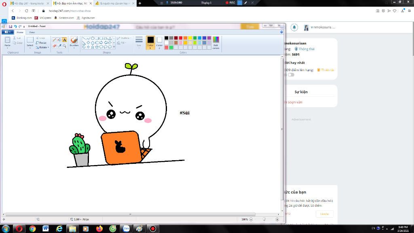Select the Magnifier tool in Paint

click(64, 46)
